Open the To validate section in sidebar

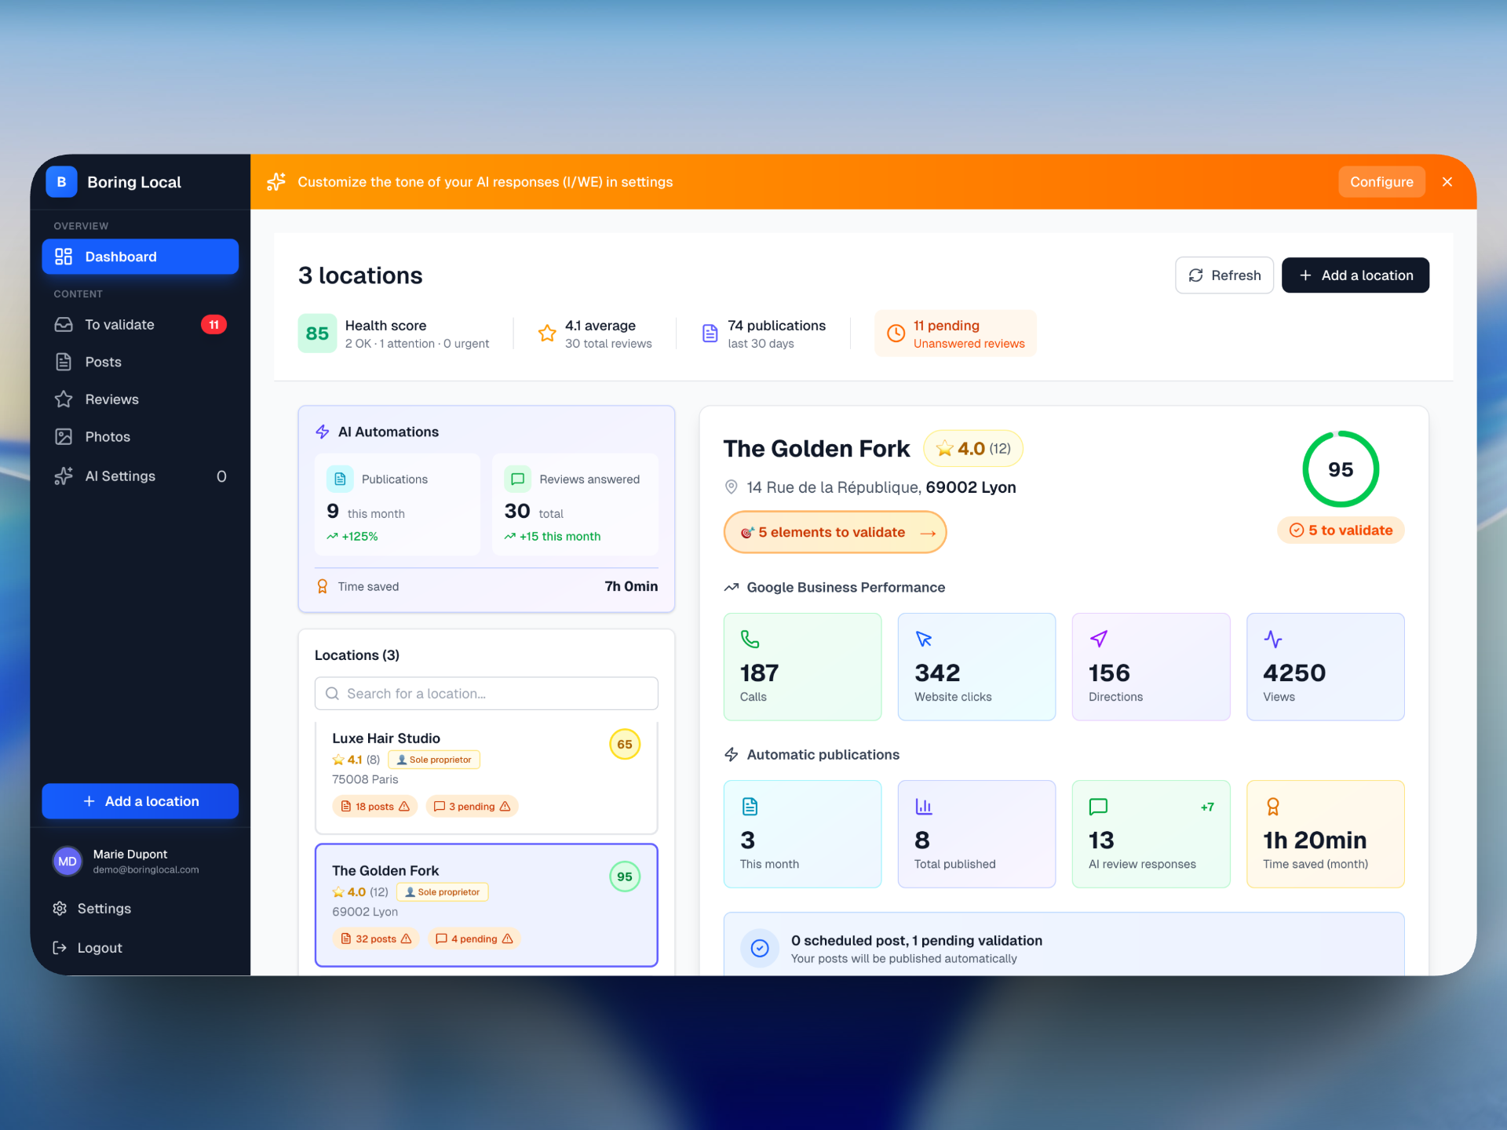tap(118, 324)
